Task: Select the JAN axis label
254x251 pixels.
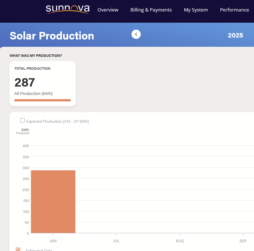Action: 53,241
